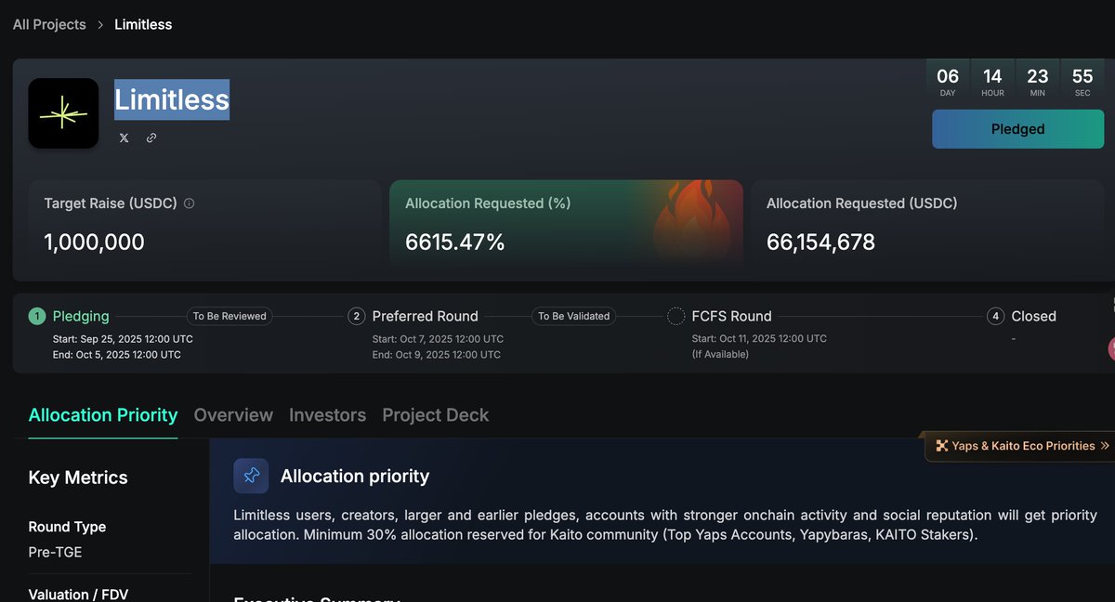Click the To Be Validated status badge
This screenshot has height=602, width=1115.
coord(573,316)
